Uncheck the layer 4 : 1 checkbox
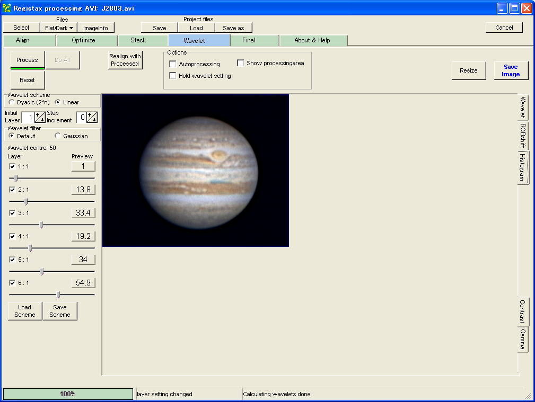 coord(12,236)
